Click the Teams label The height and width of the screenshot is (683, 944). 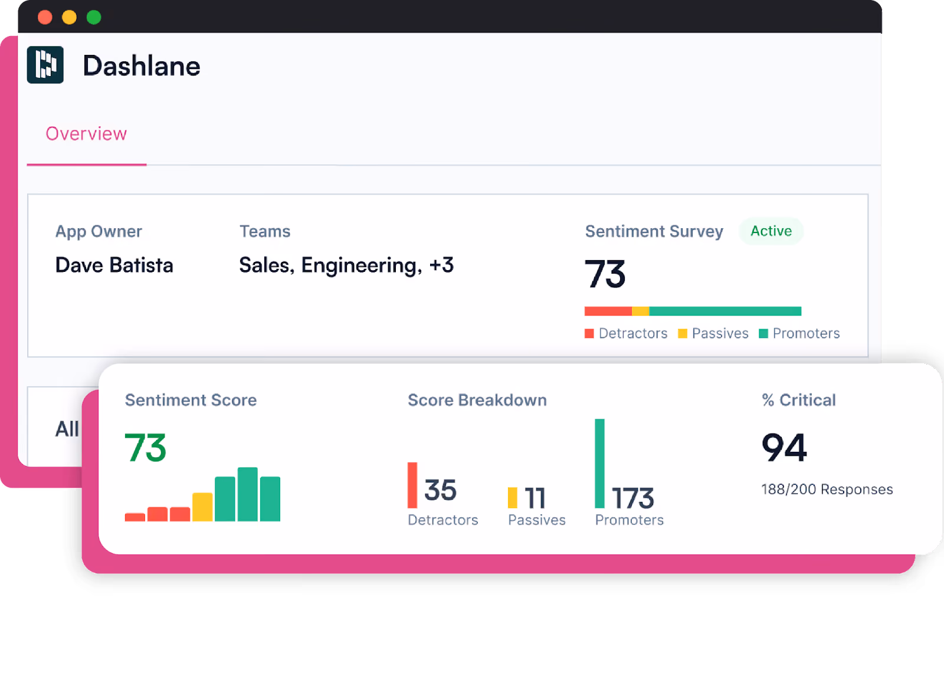tap(265, 231)
